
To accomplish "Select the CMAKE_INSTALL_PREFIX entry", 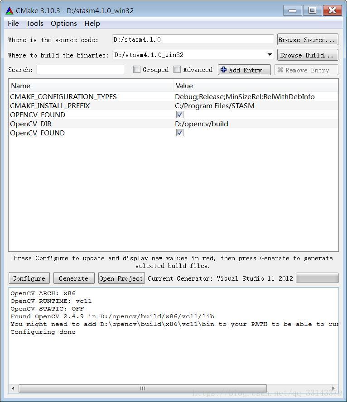I will [50, 105].
